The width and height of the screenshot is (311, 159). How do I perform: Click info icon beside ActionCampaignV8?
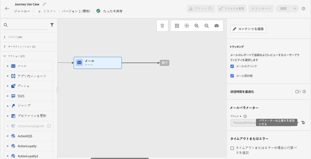[x=49, y=126]
